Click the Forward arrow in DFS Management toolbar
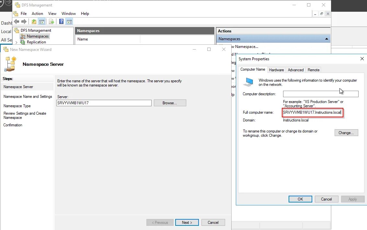Viewport: 367px width, 230px height. point(24,22)
